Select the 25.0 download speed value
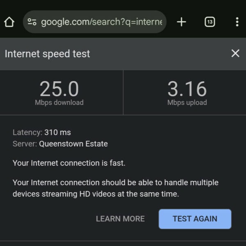This screenshot has width=246, height=246. pos(59,89)
